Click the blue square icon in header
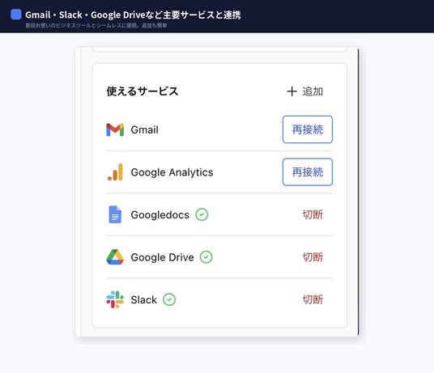The width and height of the screenshot is (434, 373). 16,15
